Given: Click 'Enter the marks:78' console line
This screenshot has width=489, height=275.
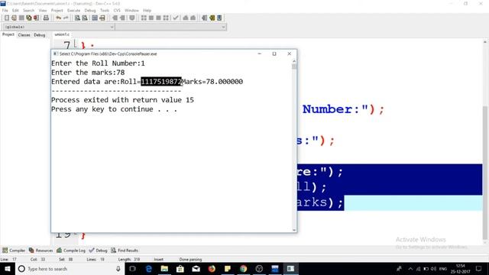Looking at the screenshot, I should (x=88, y=73).
